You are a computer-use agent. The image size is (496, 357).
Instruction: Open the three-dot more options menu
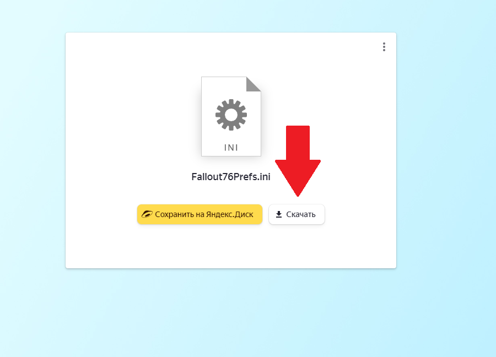point(384,47)
